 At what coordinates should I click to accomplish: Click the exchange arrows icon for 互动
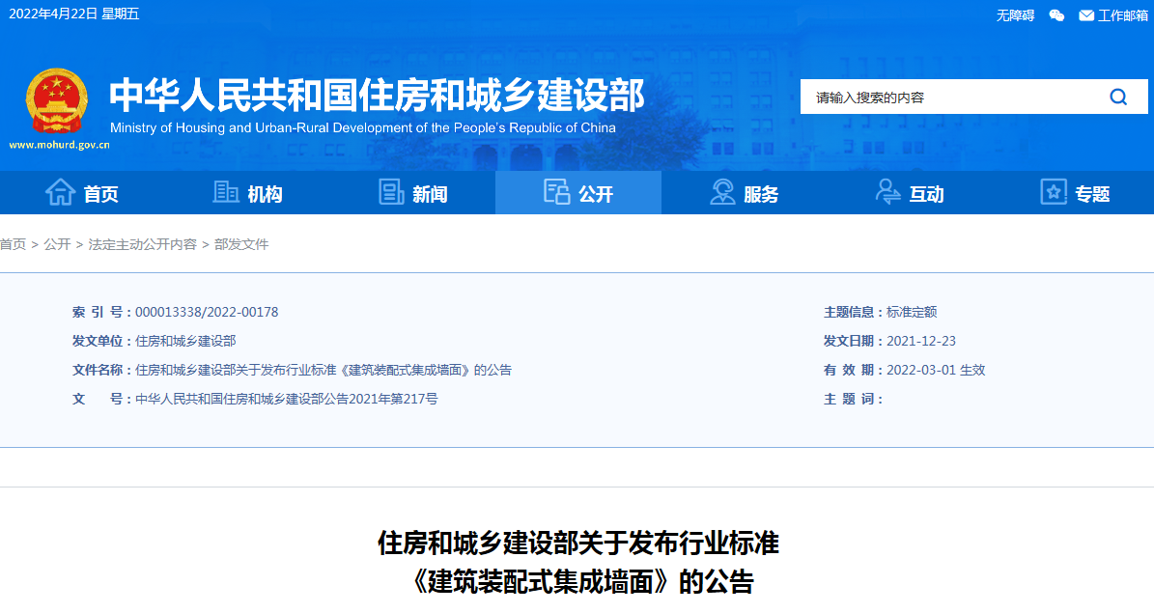[887, 193]
